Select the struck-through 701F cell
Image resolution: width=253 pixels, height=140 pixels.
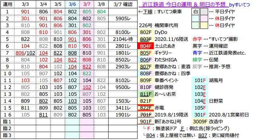coord(146,115)
